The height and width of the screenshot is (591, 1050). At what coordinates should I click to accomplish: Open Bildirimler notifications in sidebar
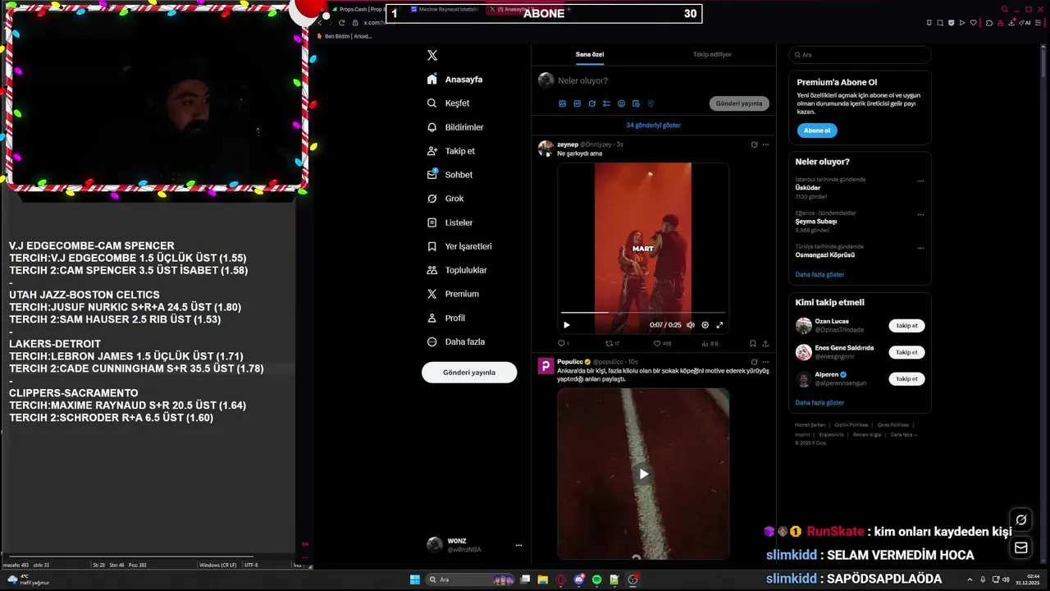coord(455,127)
